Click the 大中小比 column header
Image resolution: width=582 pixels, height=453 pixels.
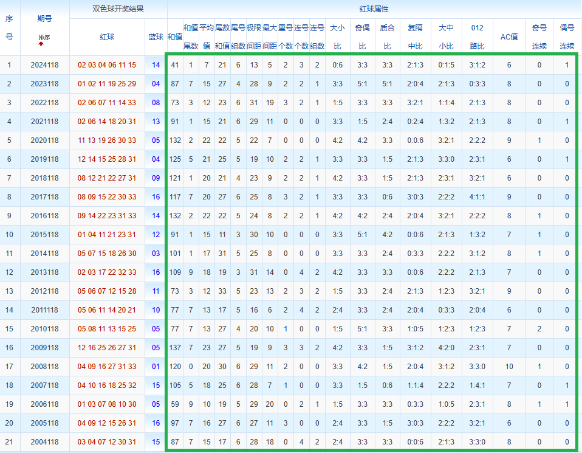point(446,37)
